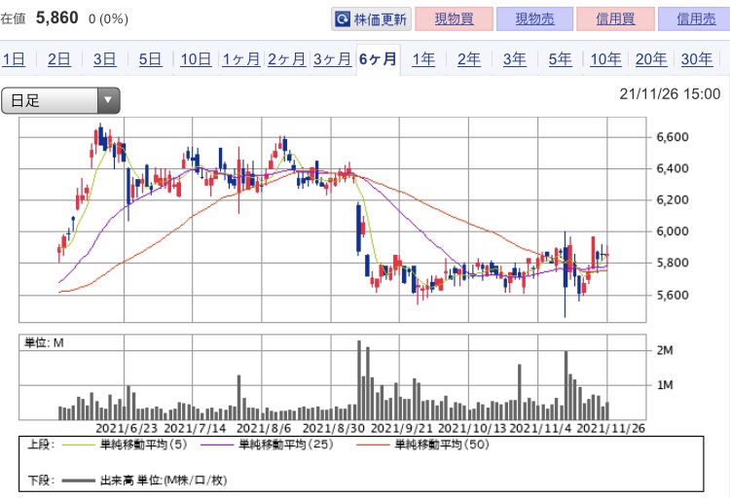Select the 3年 period tab

click(x=515, y=59)
